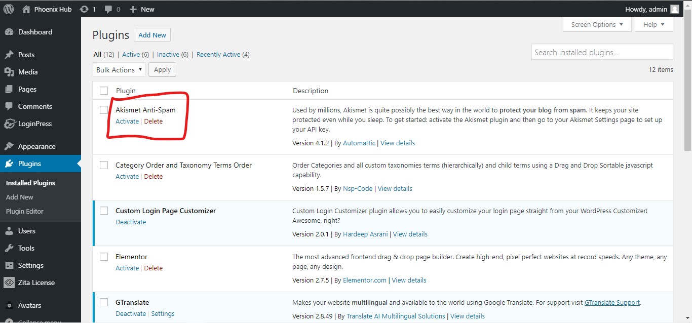Viewport: 692px width, 323px height.
Task: Check the Custom Login Page Customizer checkbox
Action: [x=104, y=211]
